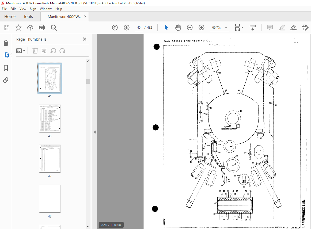
Task: Select page 46 thumbnail
Action: pos(50,118)
